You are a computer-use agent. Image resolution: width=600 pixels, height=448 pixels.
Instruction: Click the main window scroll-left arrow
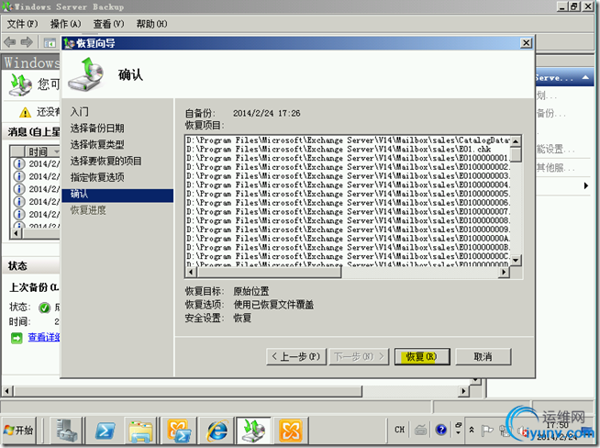7,391
